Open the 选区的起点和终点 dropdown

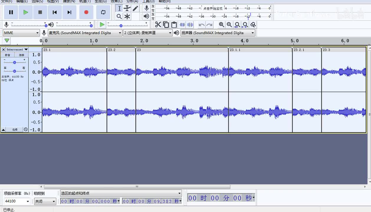[x=121, y=193]
